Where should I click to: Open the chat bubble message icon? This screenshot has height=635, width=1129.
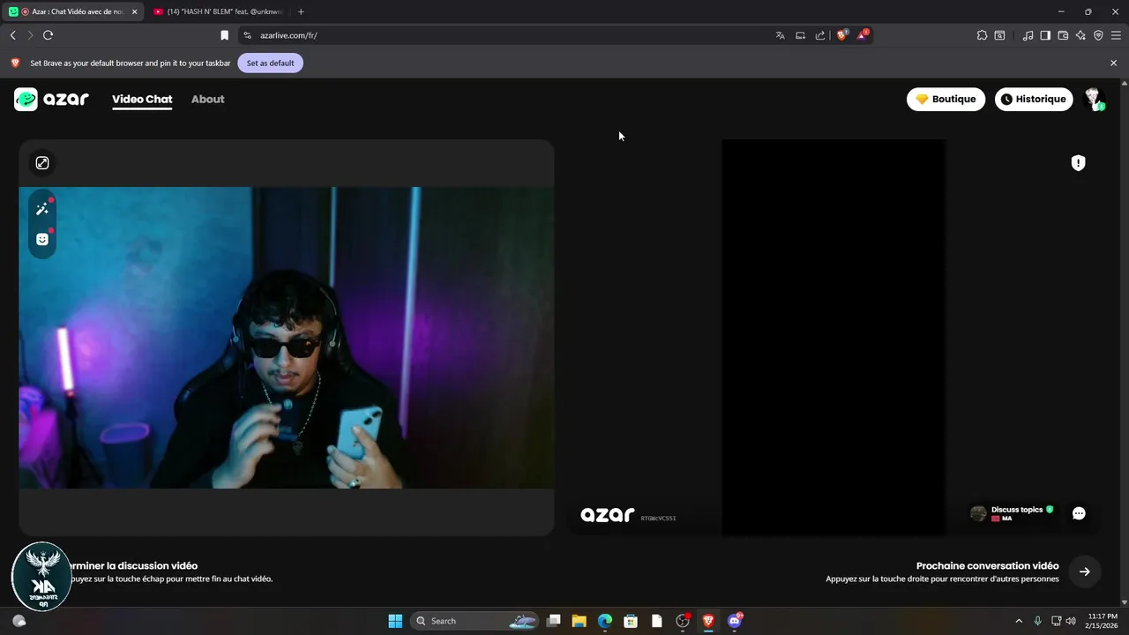1079,513
